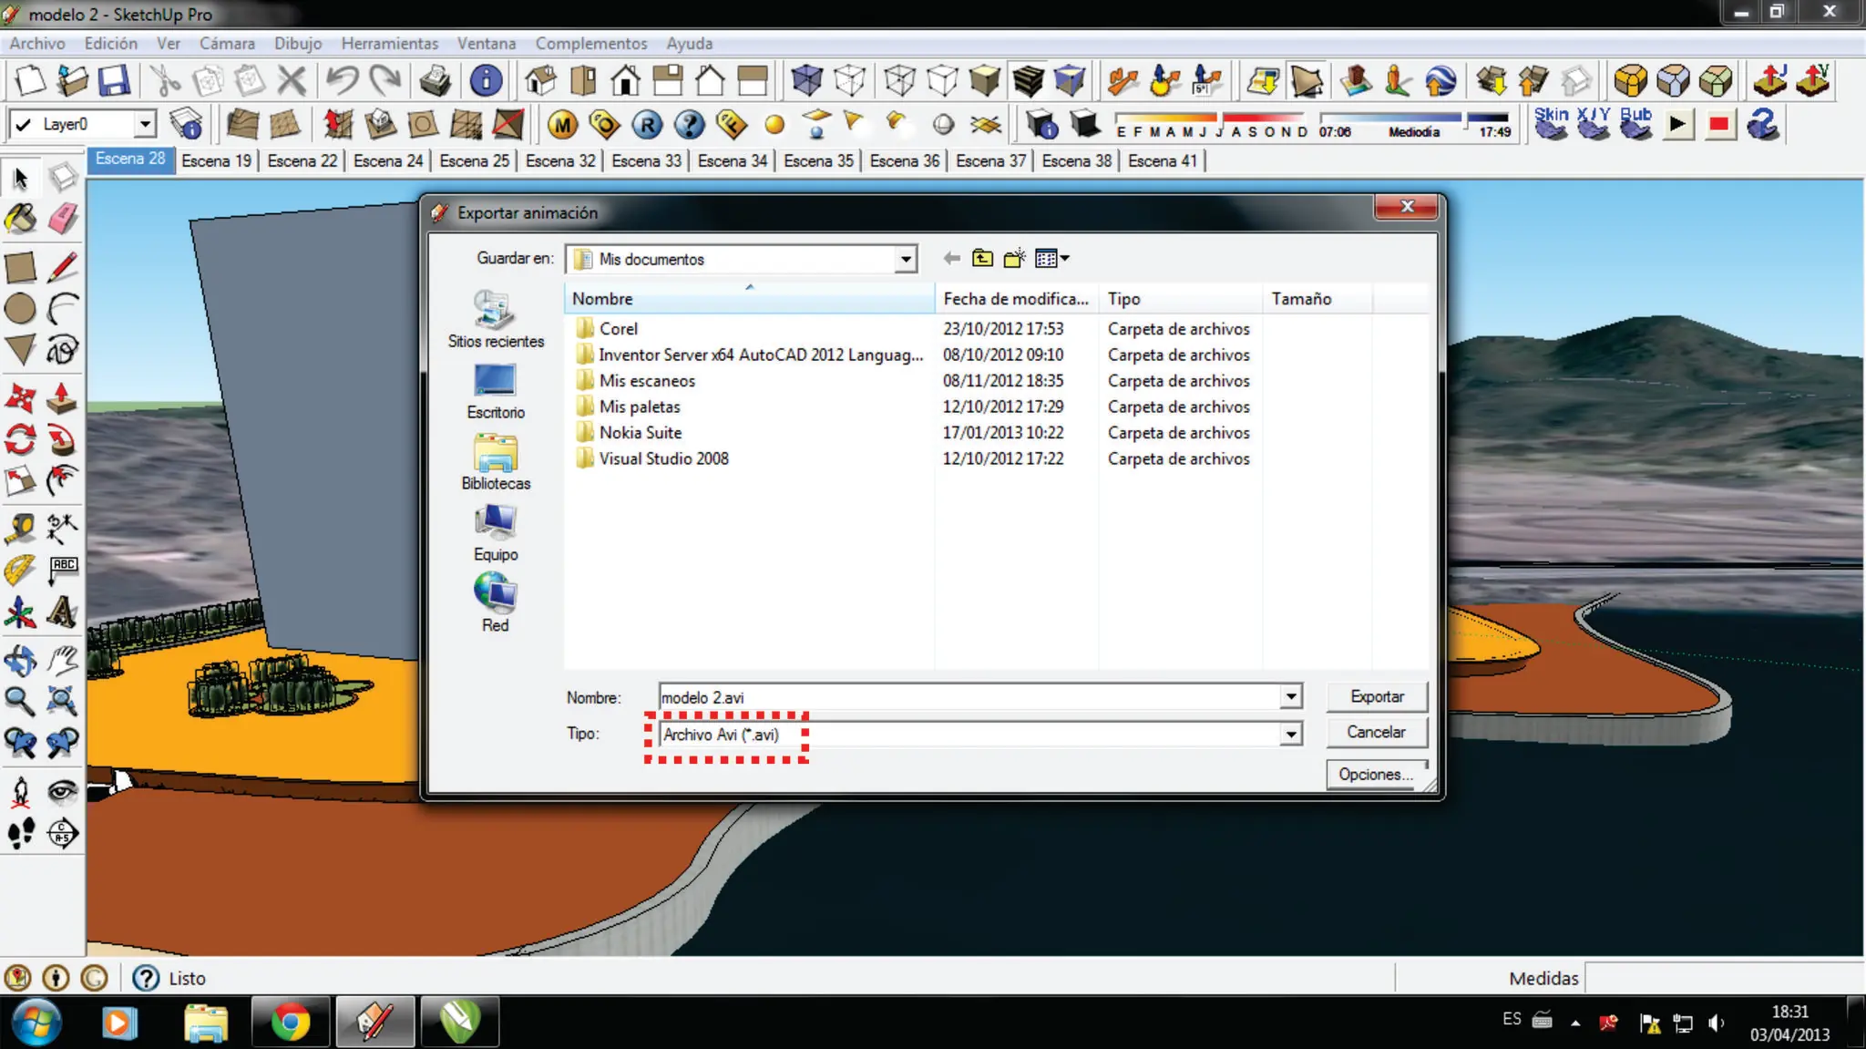
Task: Open the Tipo file type dropdown
Action: 1291,735
